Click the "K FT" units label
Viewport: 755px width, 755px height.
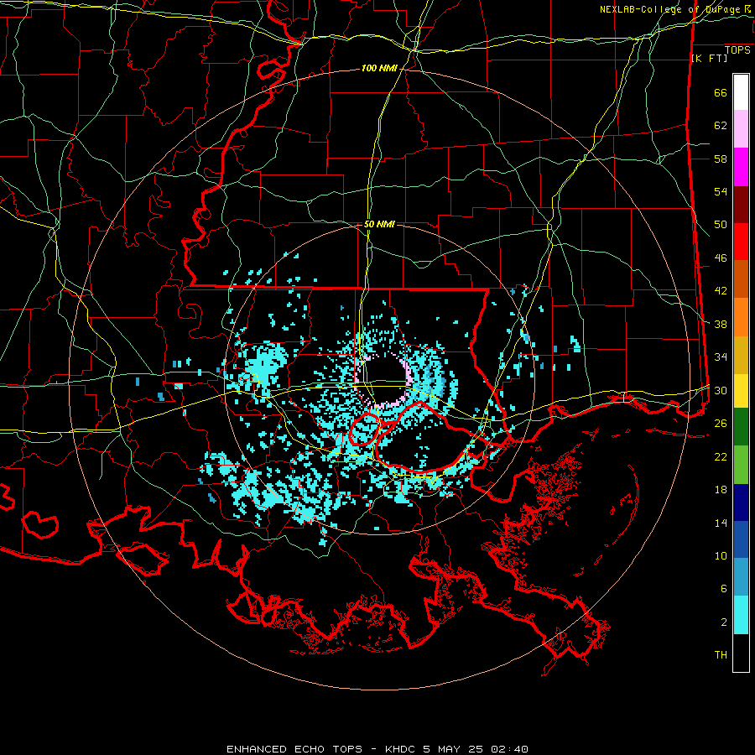709,58
